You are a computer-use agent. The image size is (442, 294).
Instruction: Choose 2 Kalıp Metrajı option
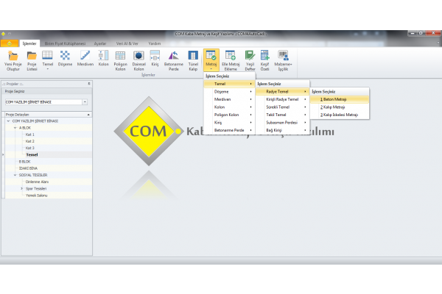pyautogui.click(x=340, y=107)
